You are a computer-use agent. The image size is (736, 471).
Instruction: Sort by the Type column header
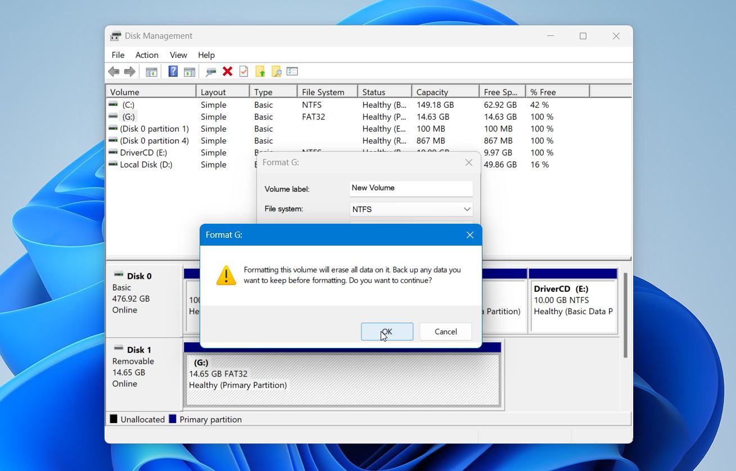pyautogui.click(x=273, y=92)
